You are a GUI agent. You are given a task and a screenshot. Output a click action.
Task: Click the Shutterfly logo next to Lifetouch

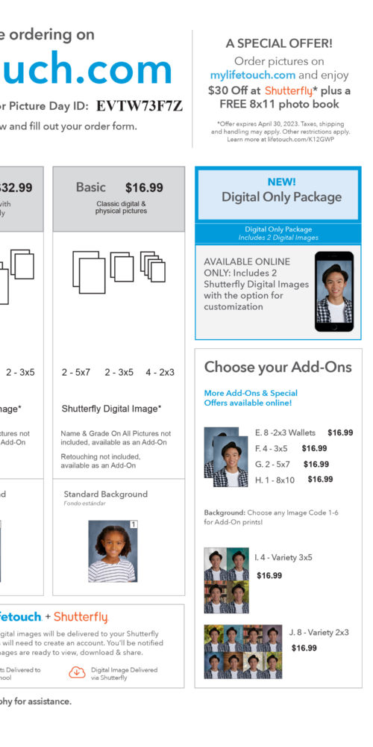pos(81,617)
